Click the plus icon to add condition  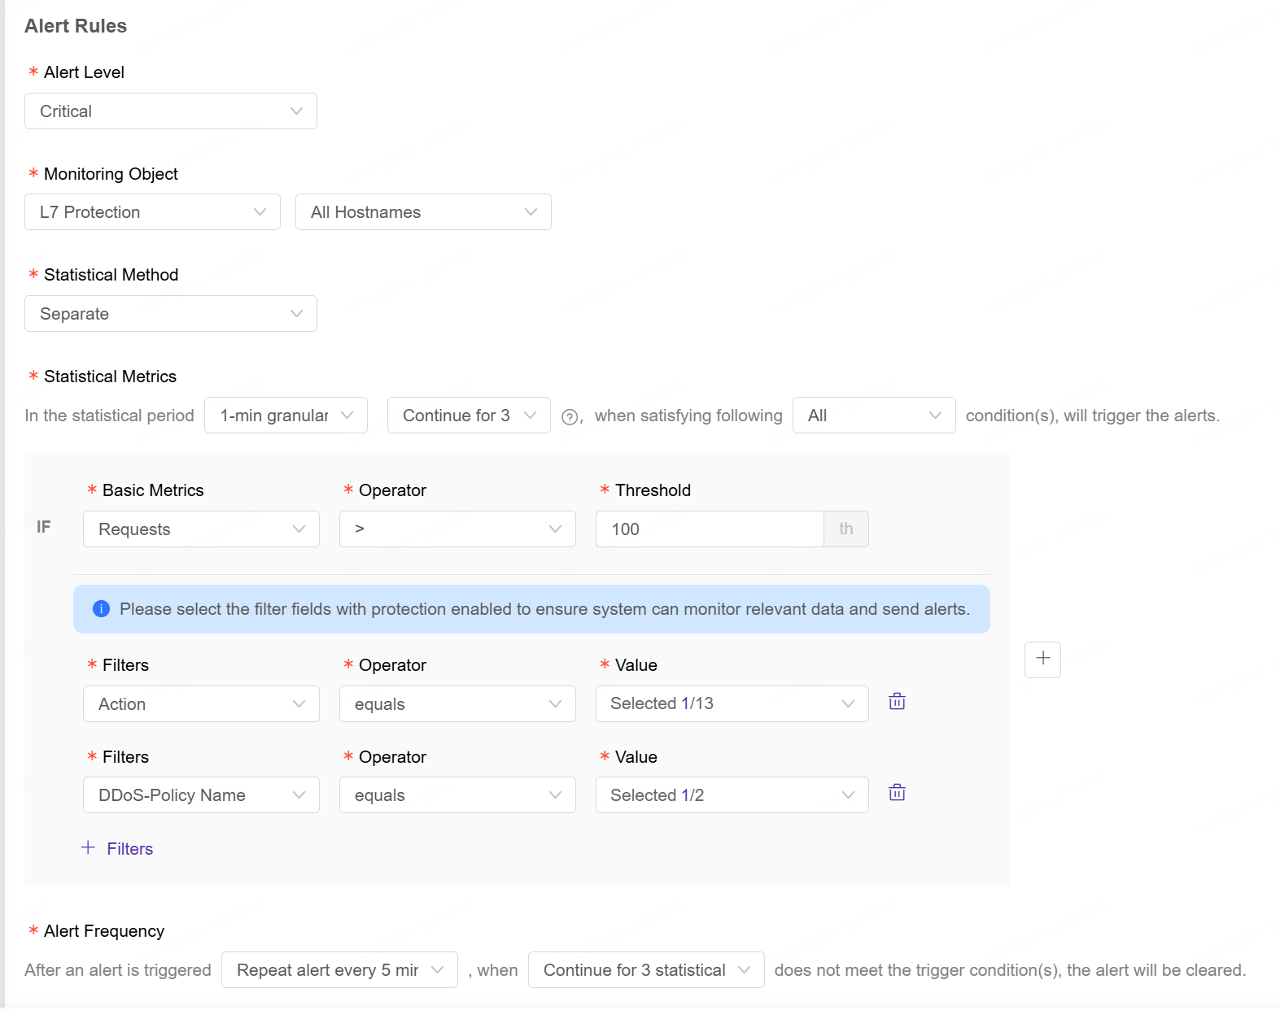click(1042, 659)
